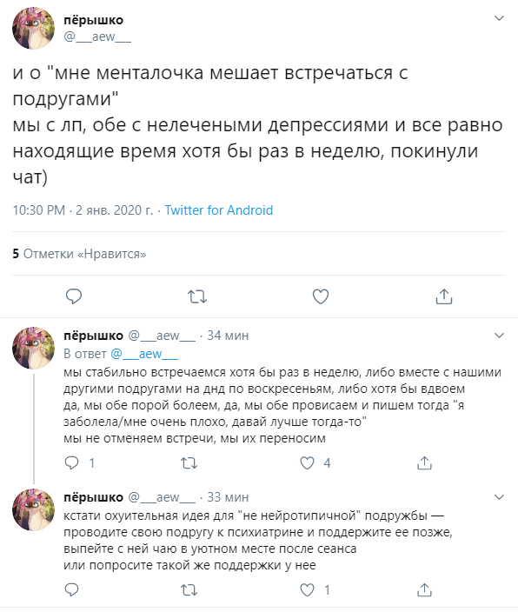Reply to the 34 мин tweet
Image resolution: width=518 pixels, height=612 pixels.
[71, 462]
